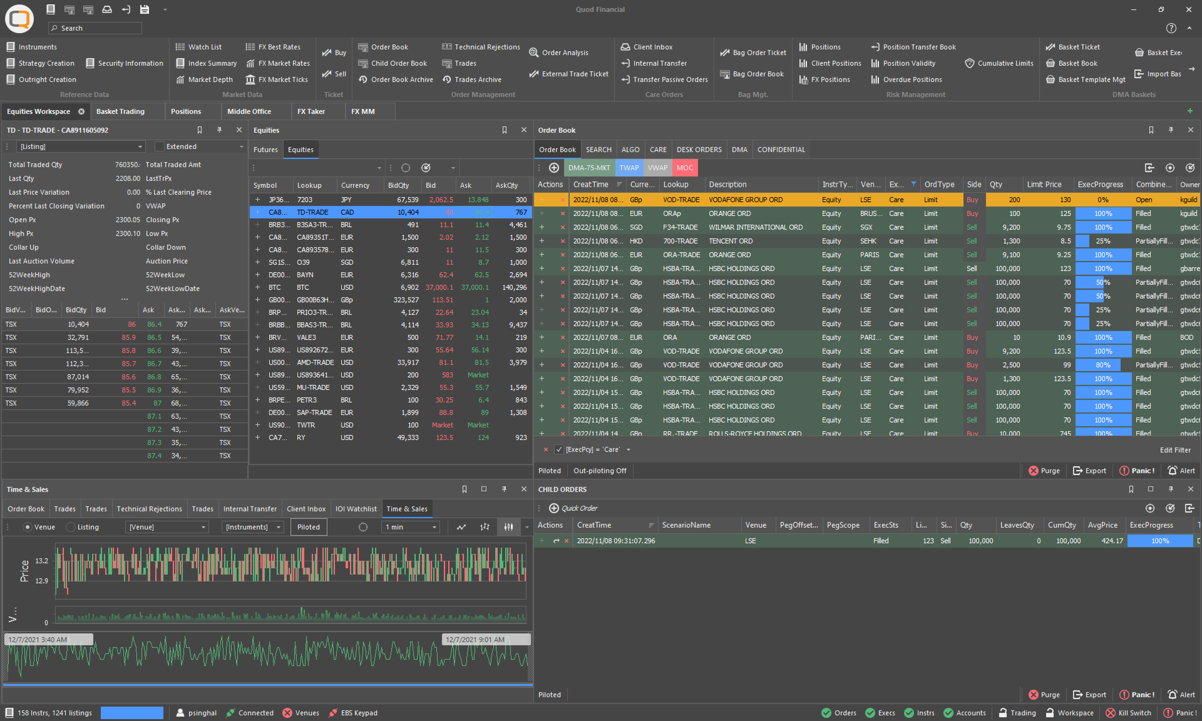Click the 12/7/2021 9:01 AM range handle
The image size is (1202, 721).
pos(486,639)
